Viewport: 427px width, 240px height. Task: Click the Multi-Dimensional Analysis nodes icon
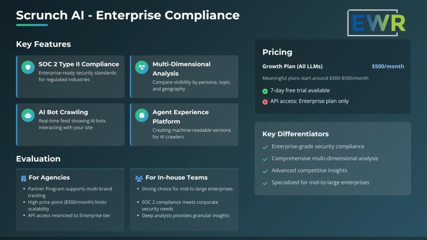[142, 67]
